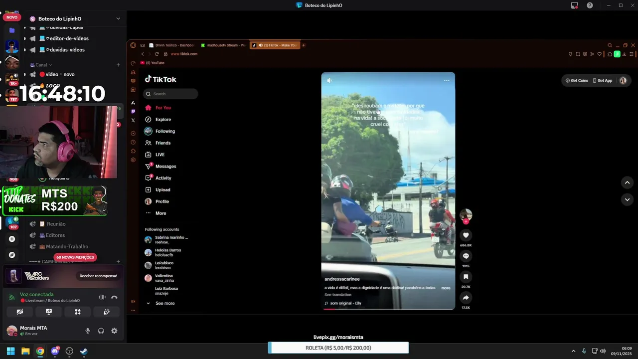Expand caption with more link

[x=446, y=288]
